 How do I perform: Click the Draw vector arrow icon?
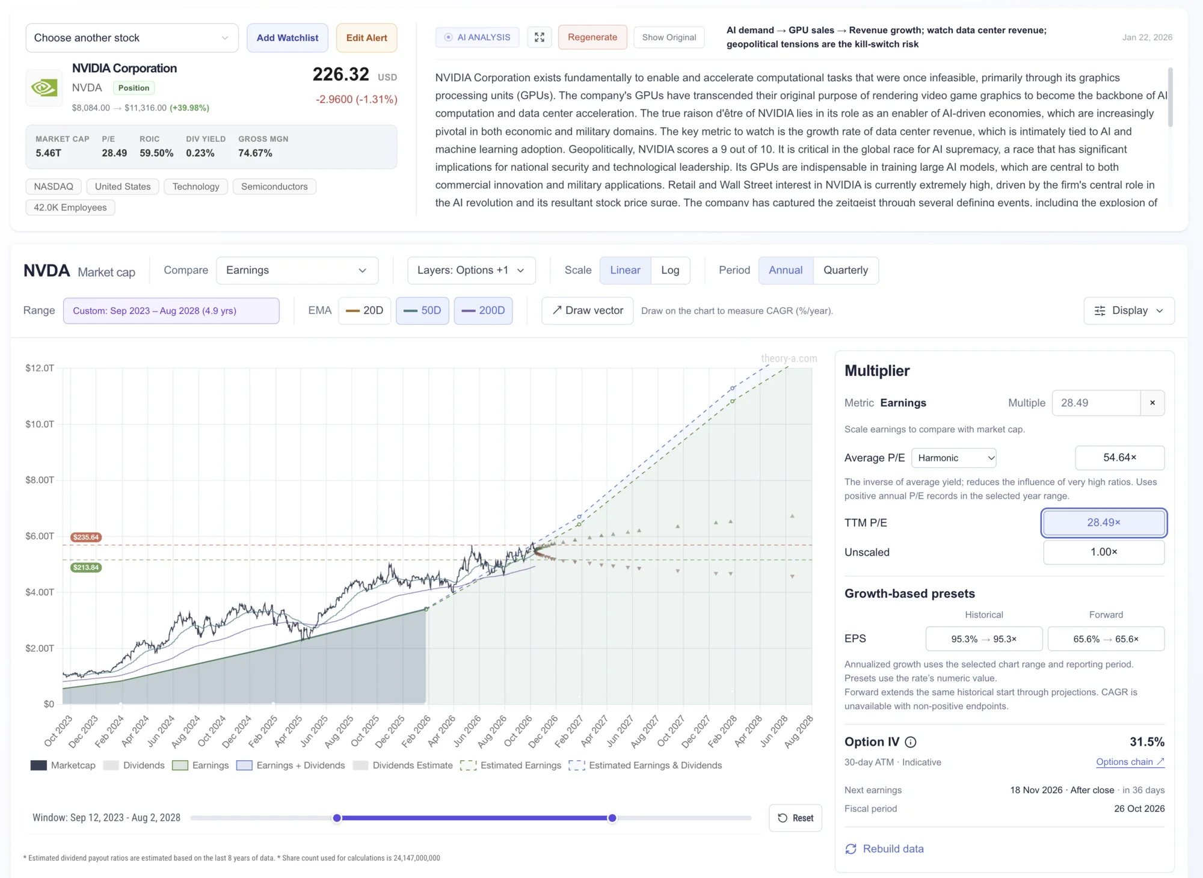557,310
